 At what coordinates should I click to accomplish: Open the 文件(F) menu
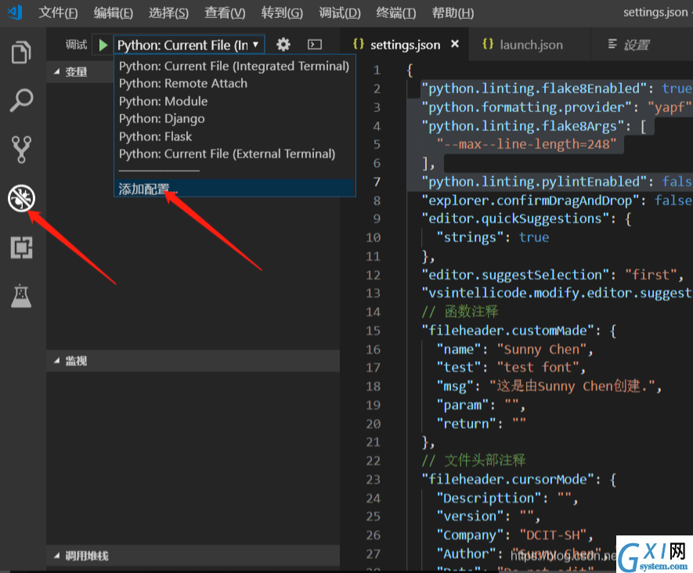pyautogui.click(x=58, y=13)
